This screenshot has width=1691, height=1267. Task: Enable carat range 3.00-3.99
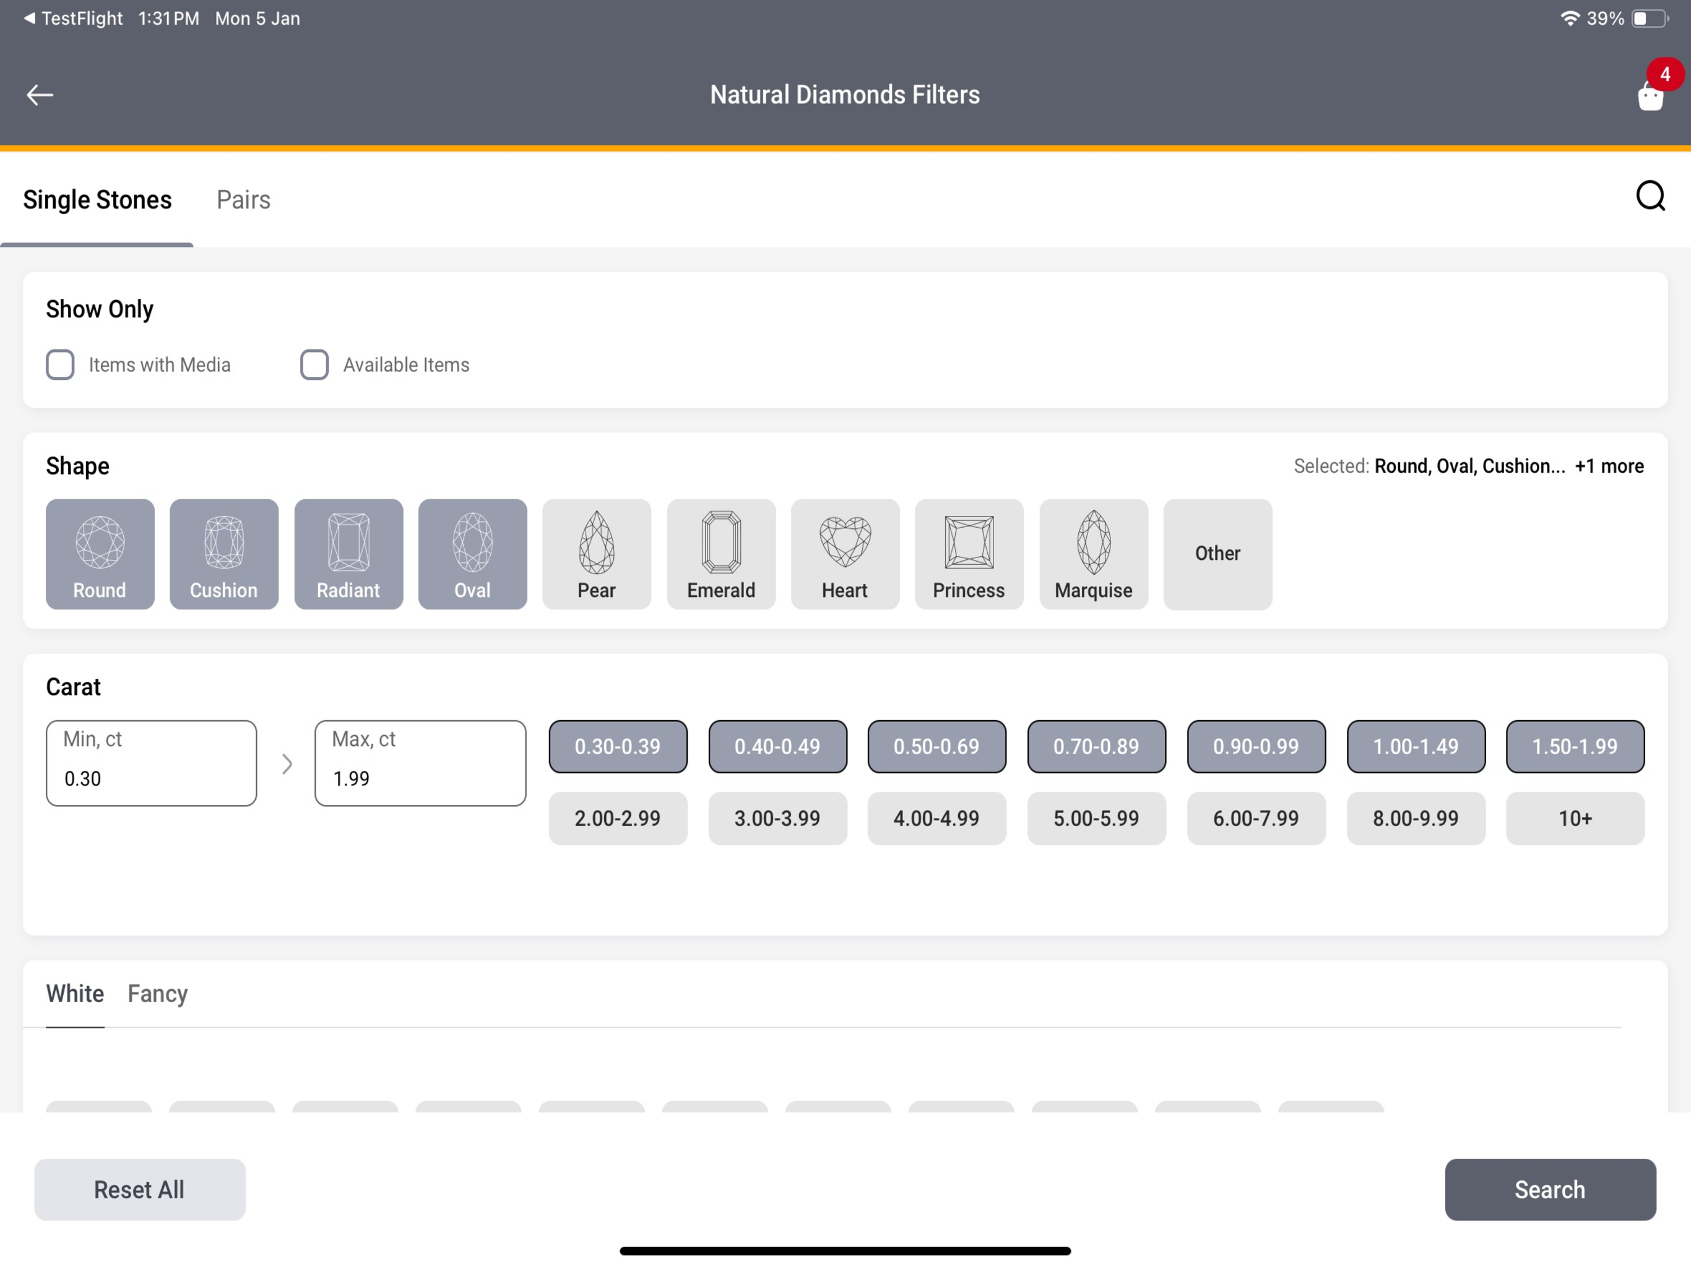click(x=777, y=818)
